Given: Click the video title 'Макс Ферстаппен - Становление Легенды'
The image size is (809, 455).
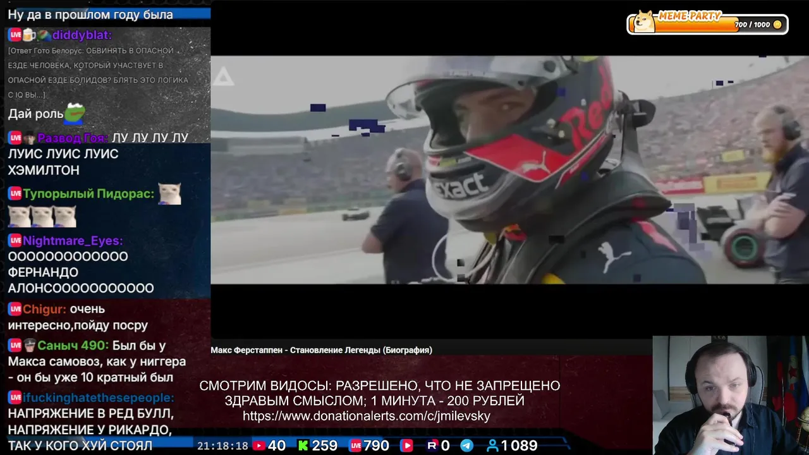Looking at the screenshot, I should [321, 350].
